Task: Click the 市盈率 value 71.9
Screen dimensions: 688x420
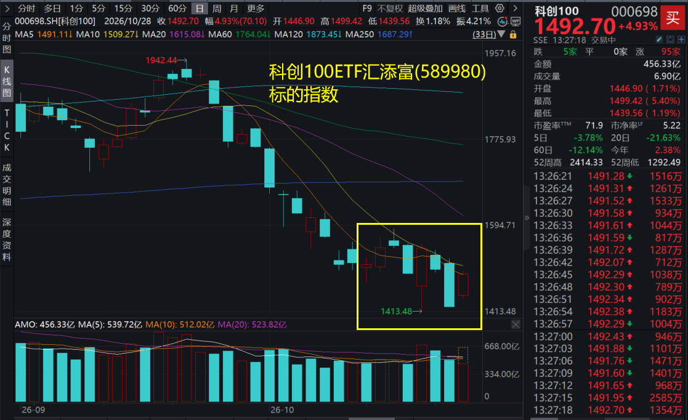Action: point(594,126)
